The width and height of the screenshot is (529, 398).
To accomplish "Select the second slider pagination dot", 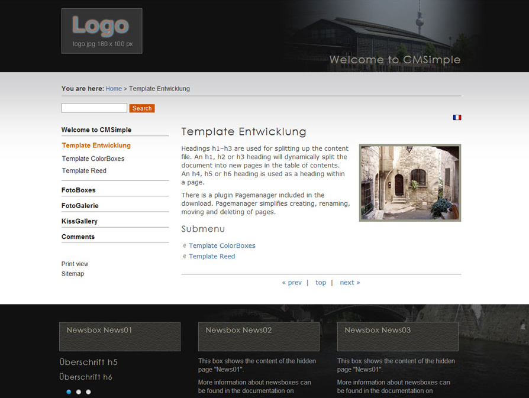I will point(79,391).
